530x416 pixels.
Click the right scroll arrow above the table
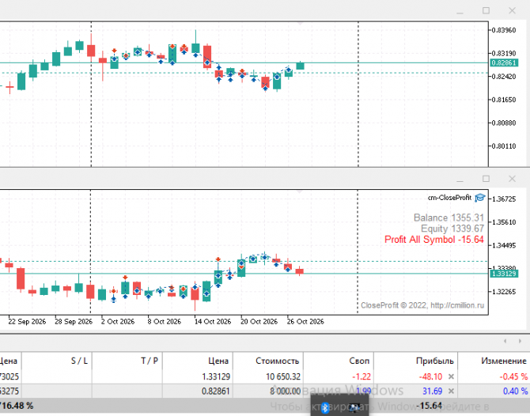pyautogui.click(x=520, y=341)
